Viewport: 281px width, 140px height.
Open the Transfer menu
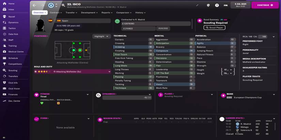tap(71, 13)
